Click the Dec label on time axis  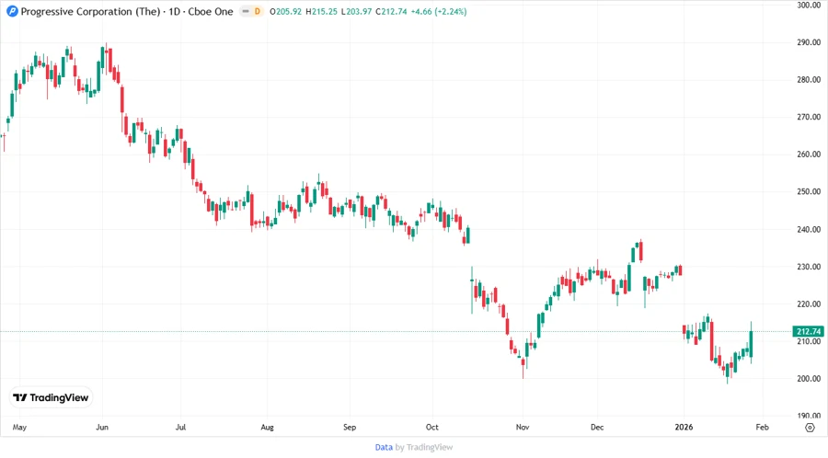(x=597, y=427)
